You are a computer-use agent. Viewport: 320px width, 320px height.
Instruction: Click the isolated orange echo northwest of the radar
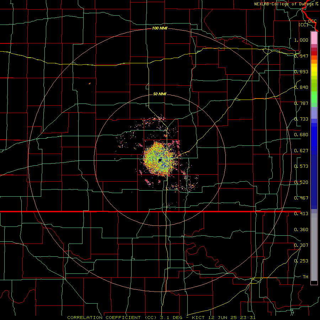click(90, 83)
